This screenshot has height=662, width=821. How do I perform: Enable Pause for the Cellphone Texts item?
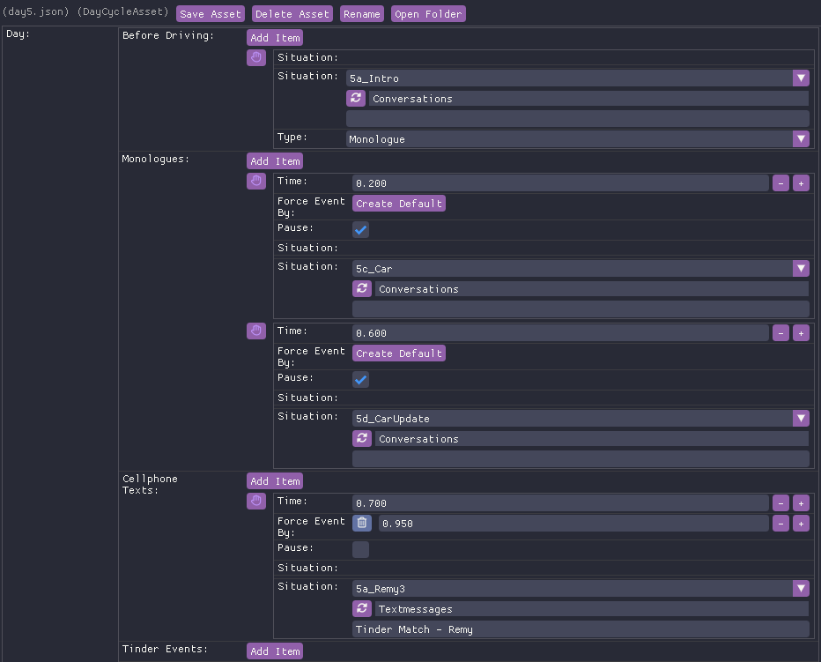361,550
